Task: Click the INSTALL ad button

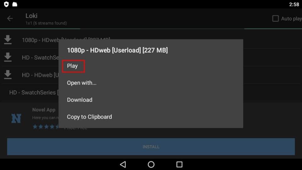Action: (151, 147)
